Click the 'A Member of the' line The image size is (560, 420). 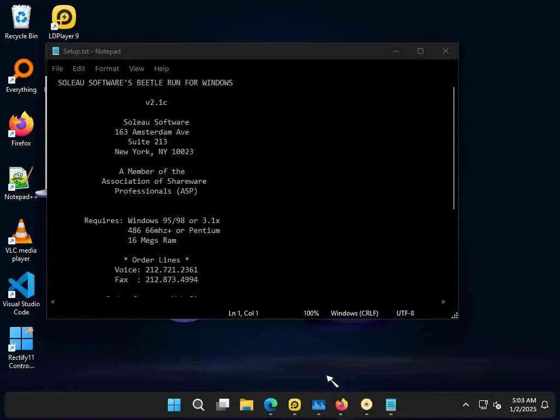(x=152, y=171)
